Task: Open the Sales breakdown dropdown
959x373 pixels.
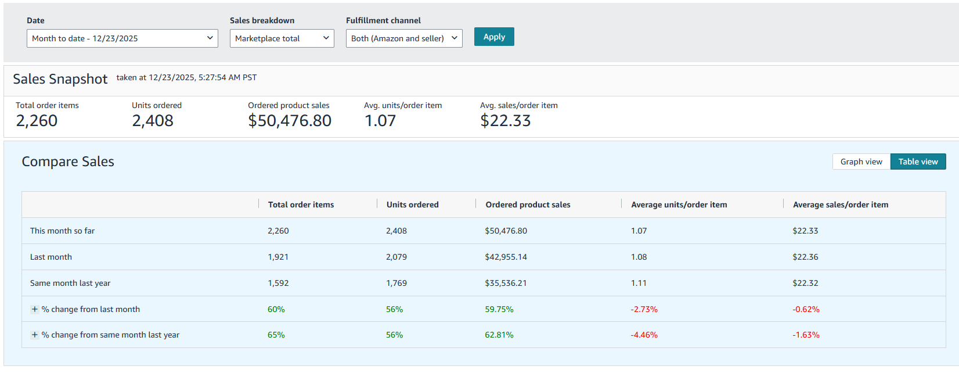Action: (282, 38)
